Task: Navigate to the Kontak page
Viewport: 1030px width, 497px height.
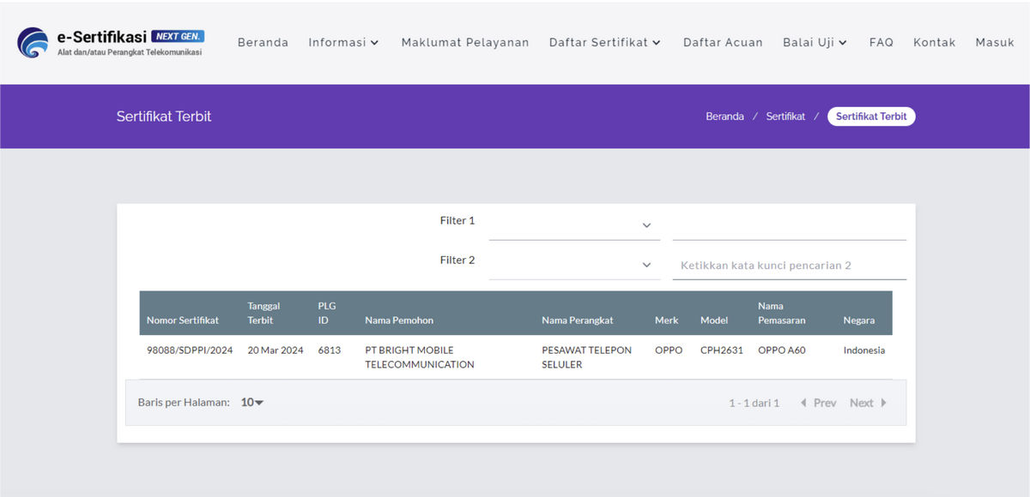Action: 934,42
